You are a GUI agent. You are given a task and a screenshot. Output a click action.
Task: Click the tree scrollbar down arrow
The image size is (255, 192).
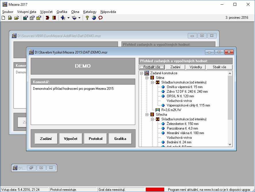point(230,145)
